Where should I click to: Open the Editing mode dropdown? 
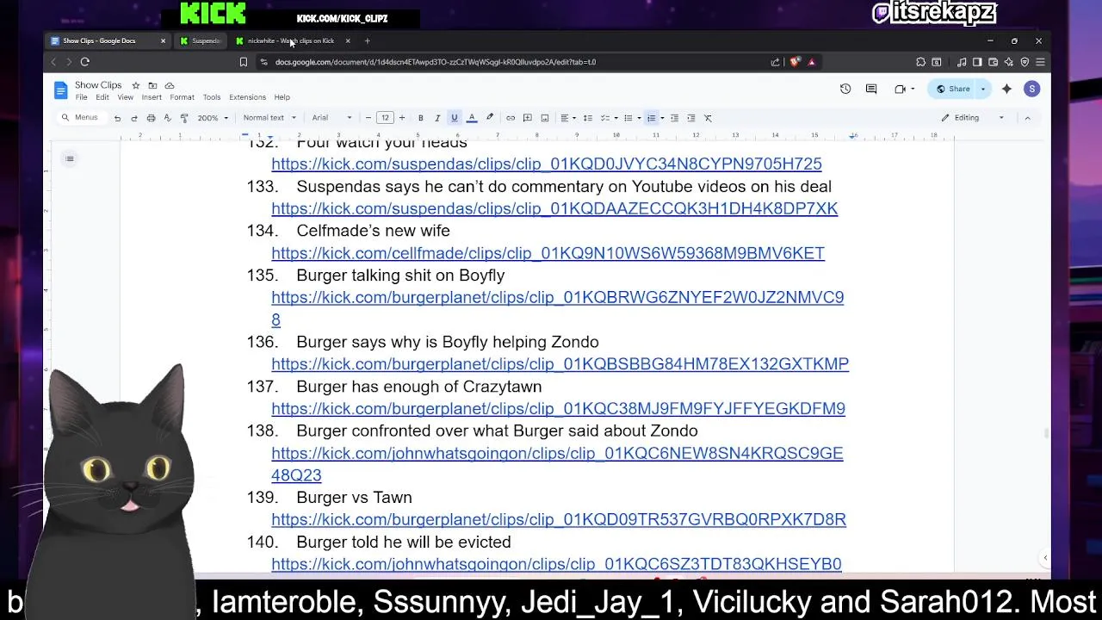(x=972, y=118)
